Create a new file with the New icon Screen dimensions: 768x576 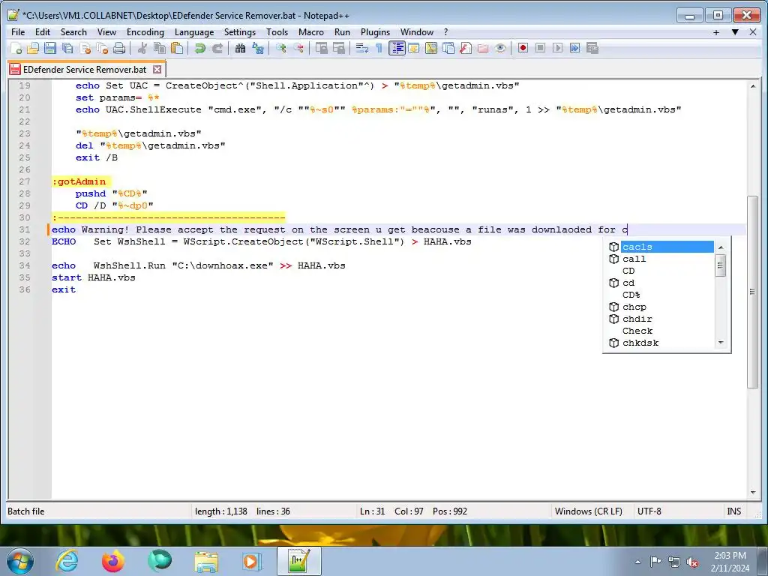point(16,48)
